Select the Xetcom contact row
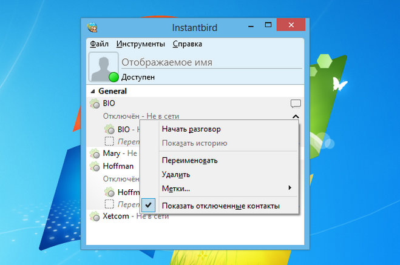400x265 pixels. click(195, 216)
